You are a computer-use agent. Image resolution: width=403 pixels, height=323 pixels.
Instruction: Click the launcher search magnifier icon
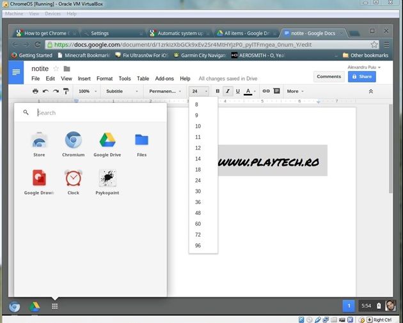(x=26, y=113)
